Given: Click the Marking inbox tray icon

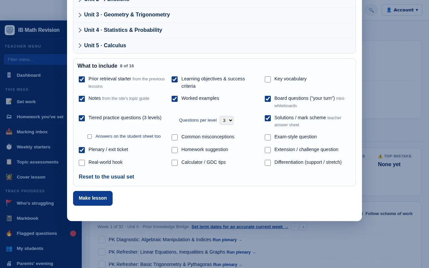Looking at the screenshot, I should (x=9, y=132).
